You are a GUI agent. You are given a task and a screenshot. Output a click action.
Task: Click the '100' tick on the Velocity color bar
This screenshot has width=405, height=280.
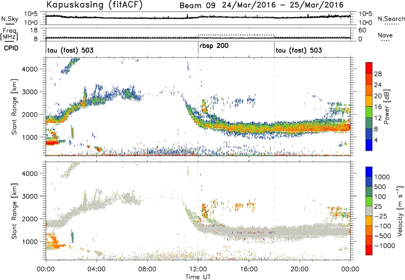(x=380, y=197)
